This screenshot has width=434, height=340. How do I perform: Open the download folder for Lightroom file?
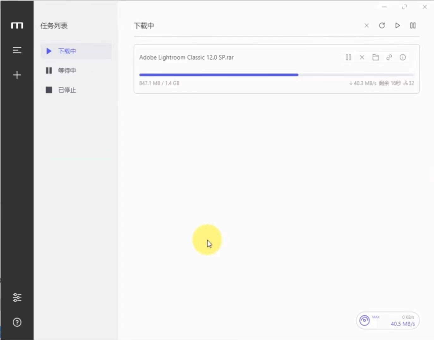click(x=376, y=57)
